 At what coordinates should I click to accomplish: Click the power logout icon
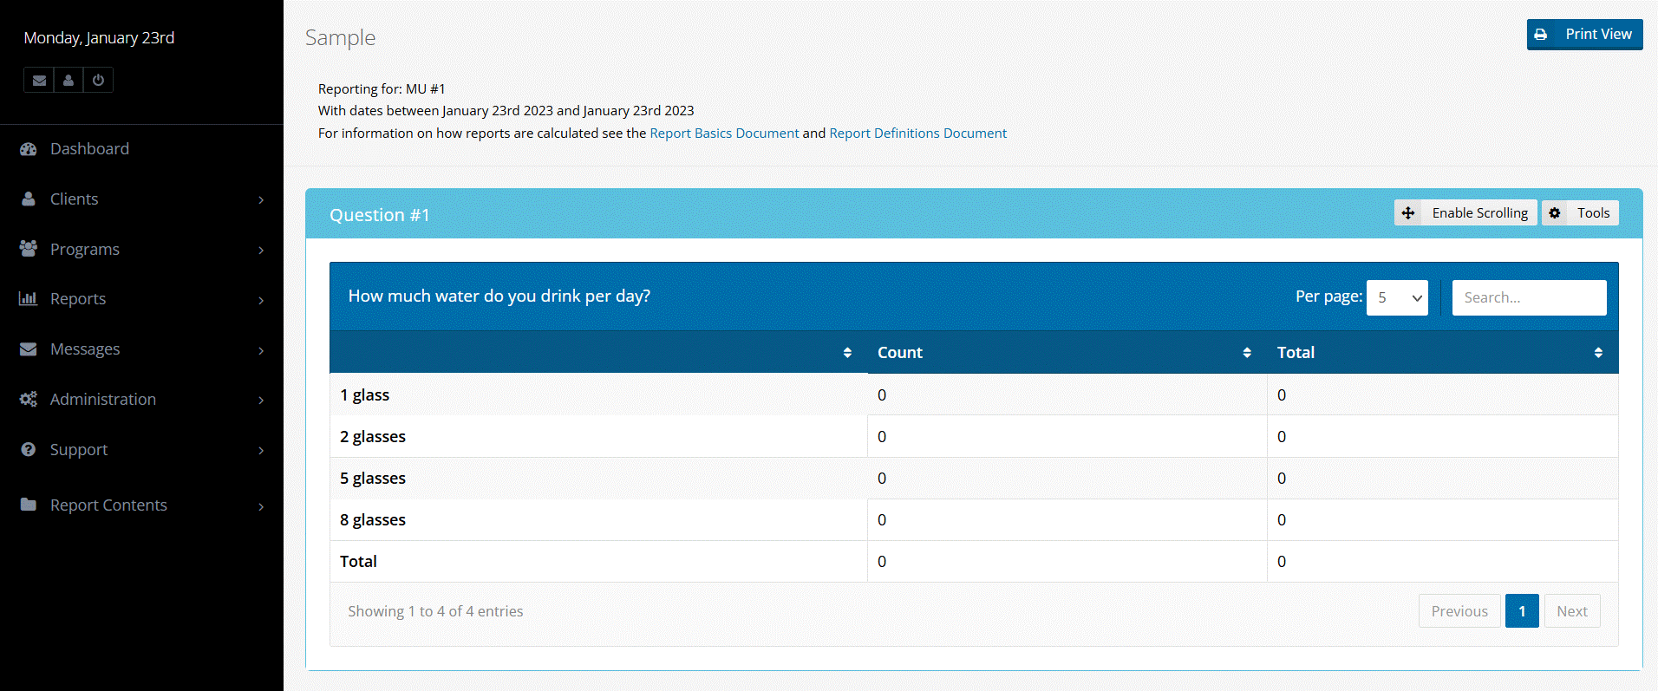click(x=98, y=81)
